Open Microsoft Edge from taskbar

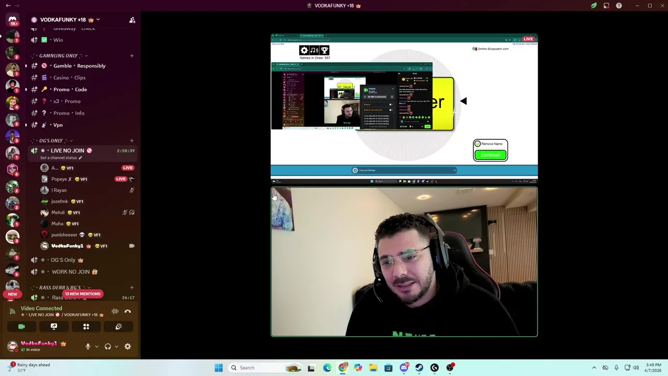327,368
